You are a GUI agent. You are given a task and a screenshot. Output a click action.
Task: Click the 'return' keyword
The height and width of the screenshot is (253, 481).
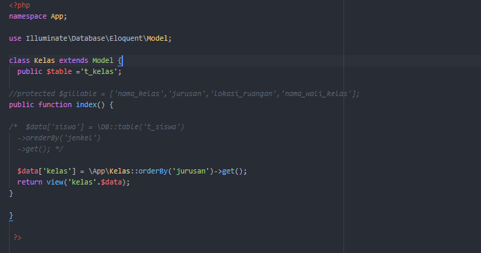(x=30, y=182)
